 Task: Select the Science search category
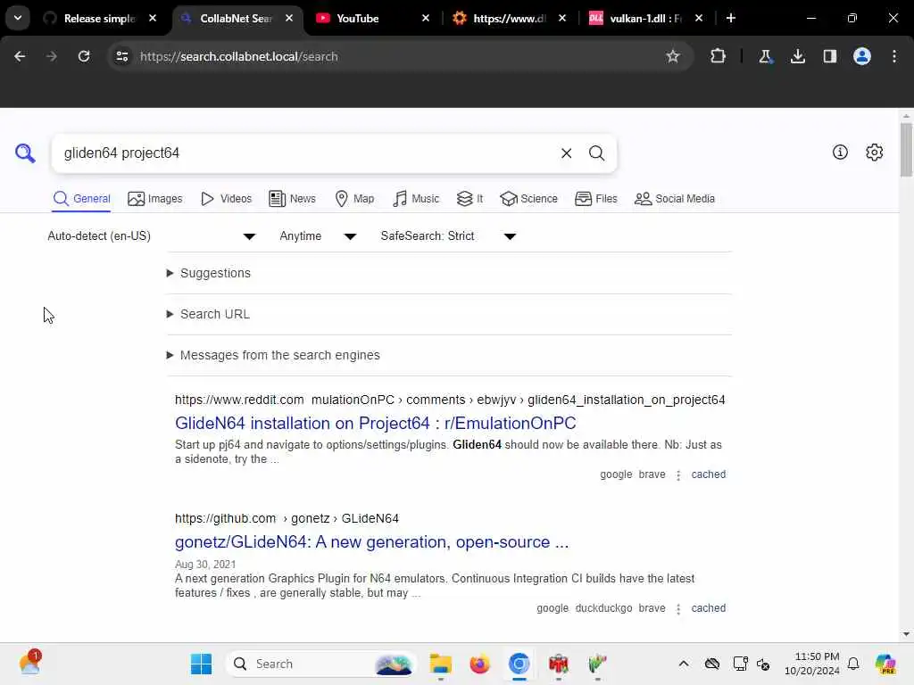click(528, 199)
